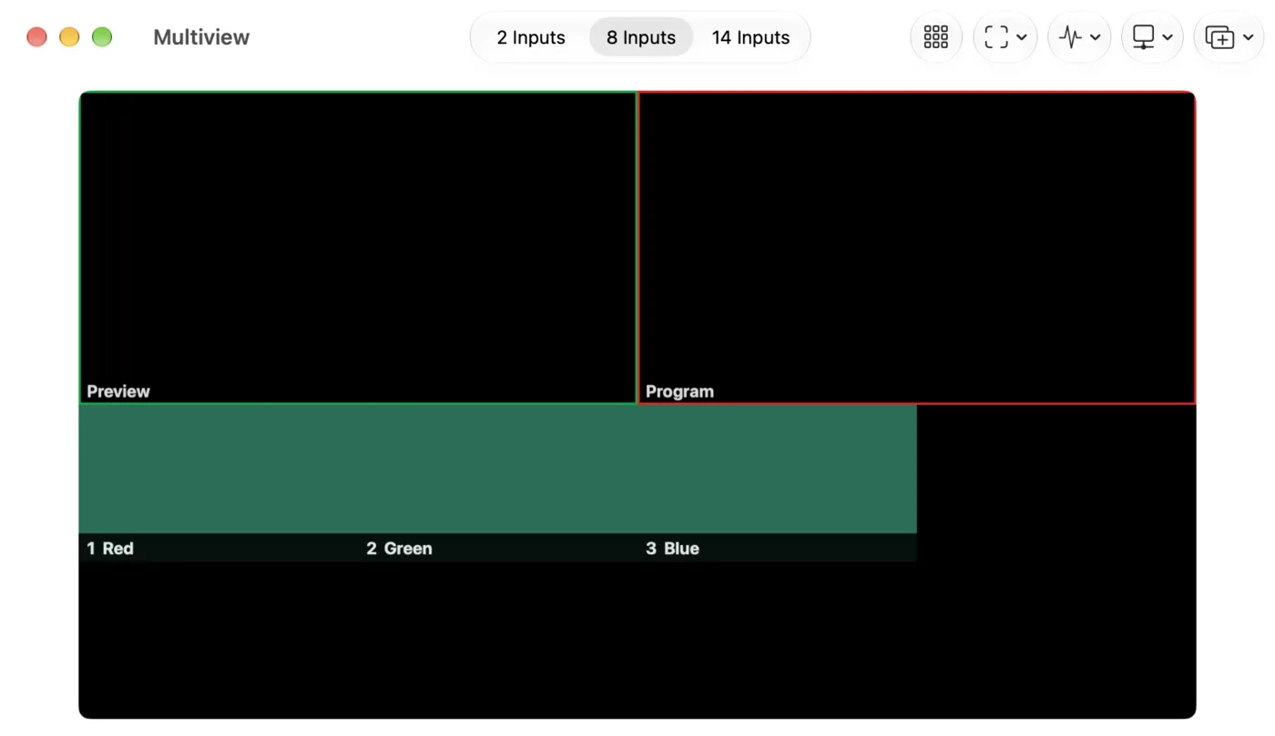Zoom the Multiview window with green button
This screenshot has width=1275, height=736.
[x=102, y=37]
